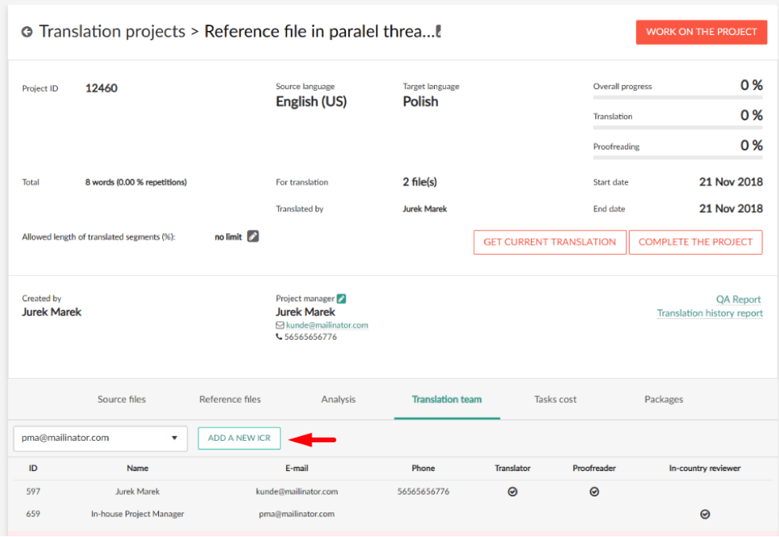Screen dimensions: 779x537
Task: Click In-house Project Manager name cell
Action: click(138, 514)
